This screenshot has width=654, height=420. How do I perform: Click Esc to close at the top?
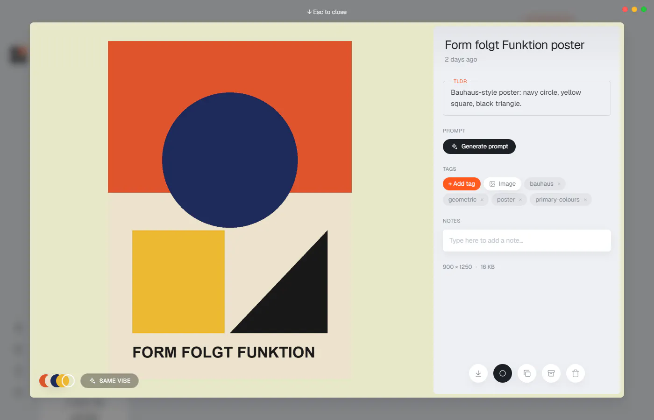[327, 12]
